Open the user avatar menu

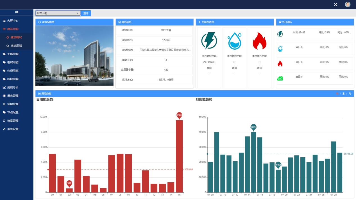pos(348,4)
